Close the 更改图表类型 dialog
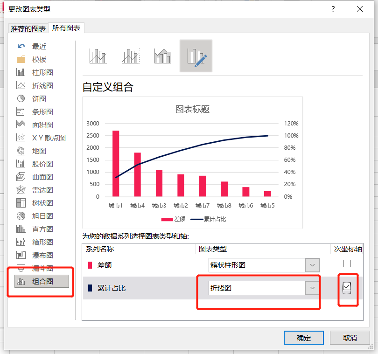This screenshot has width=378, height=354. click(360, 9)
